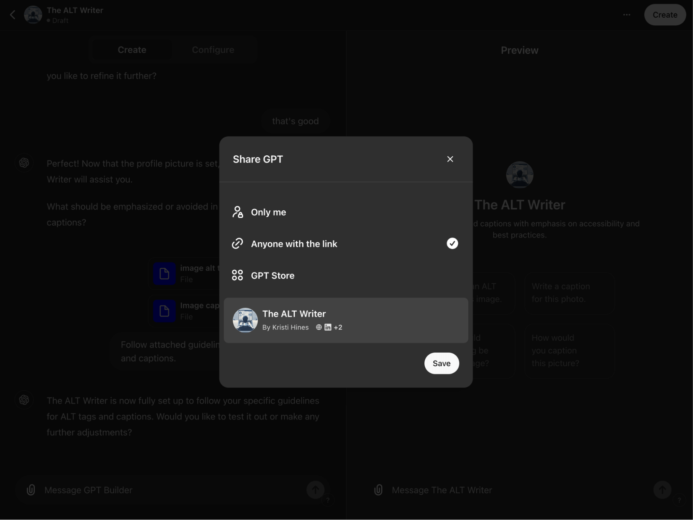Image resolution: width=693 pixels, height=520 pixels.
Task: Open the three-dots more options menu
Action: pos(626,15)
